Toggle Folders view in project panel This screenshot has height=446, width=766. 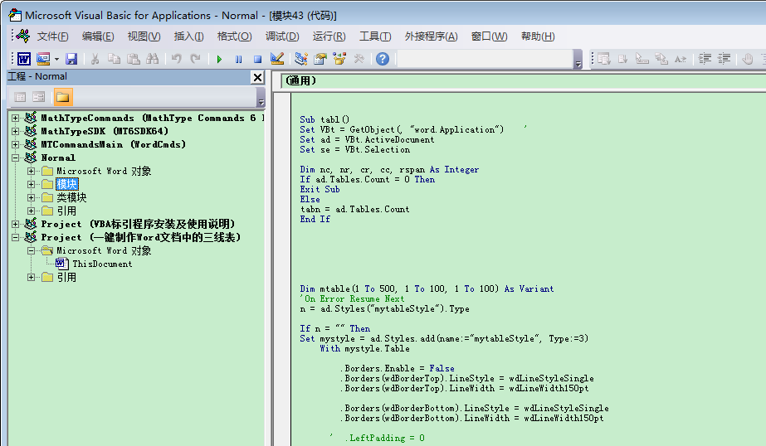pyautogui.click(x=63, y=97)
